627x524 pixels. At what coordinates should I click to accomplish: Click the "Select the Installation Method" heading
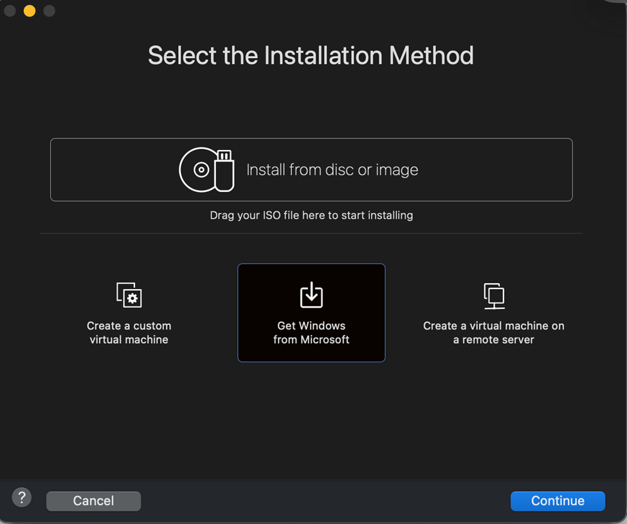tap(311, 55)
